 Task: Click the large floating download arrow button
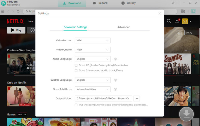coord(186,114)
